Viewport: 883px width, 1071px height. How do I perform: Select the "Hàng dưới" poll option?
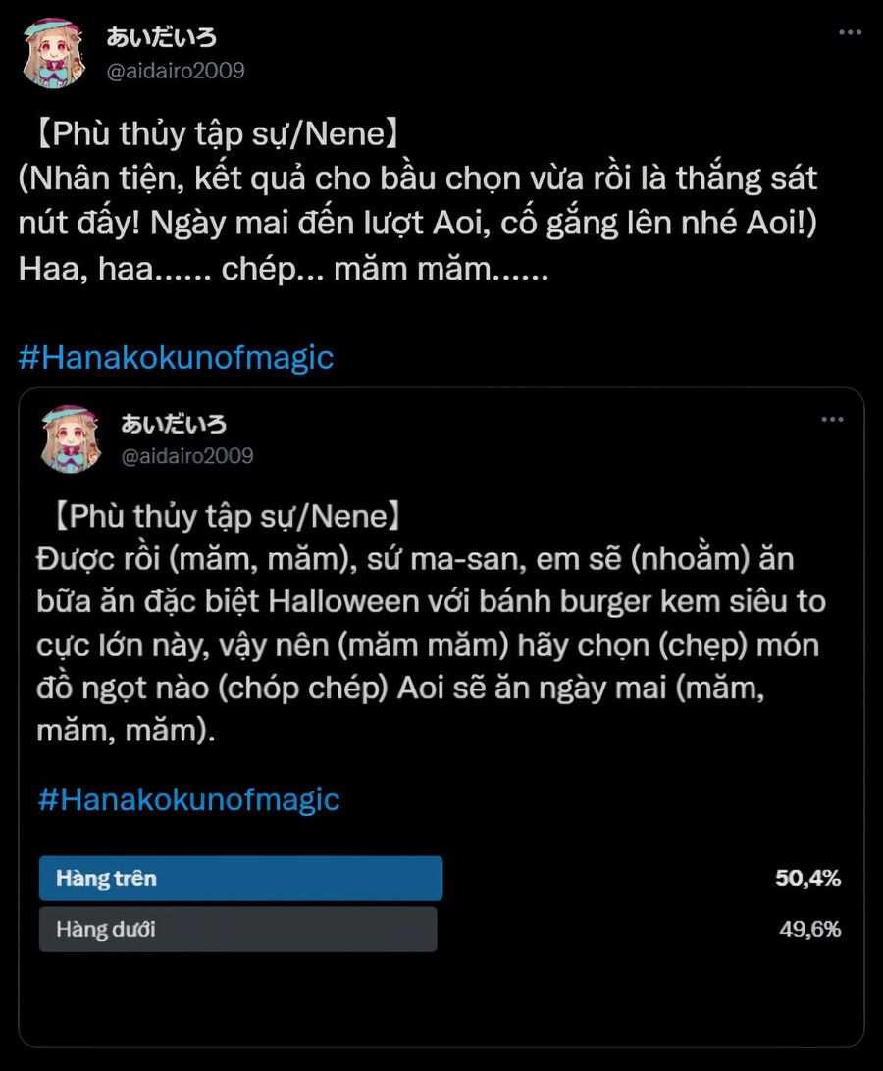[237, 929]
